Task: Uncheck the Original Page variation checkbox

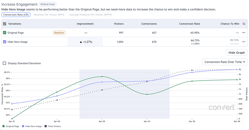Action: click(4, 33)
